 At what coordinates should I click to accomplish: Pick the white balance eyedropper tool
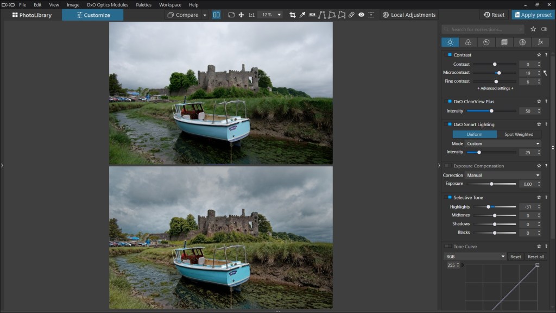(x=302, y=15)
